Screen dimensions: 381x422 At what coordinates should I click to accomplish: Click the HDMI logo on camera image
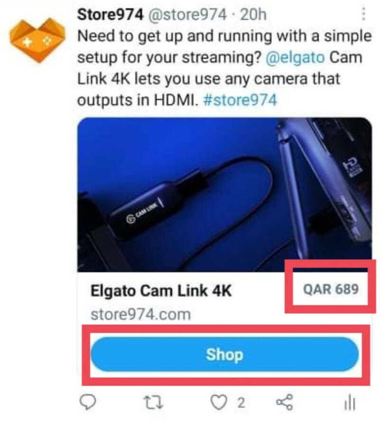(352, 168)
